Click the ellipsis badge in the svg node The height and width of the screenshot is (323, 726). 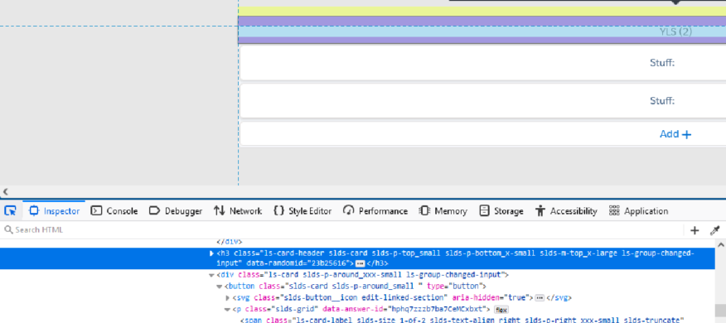[x=540, y=298]
